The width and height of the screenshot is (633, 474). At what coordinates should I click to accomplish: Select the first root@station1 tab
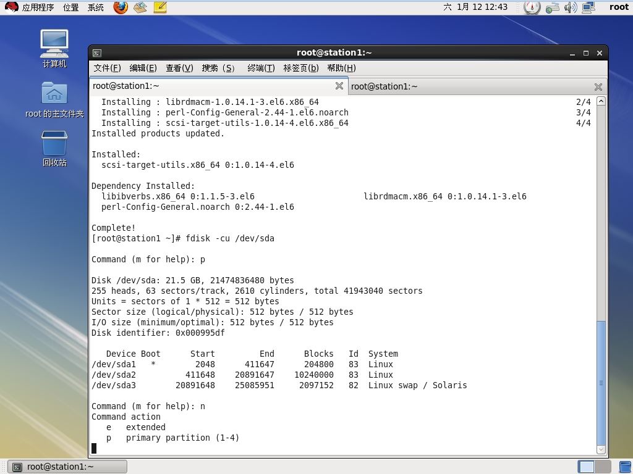218,86
